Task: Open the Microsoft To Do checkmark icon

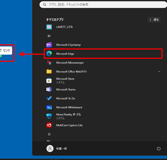Action: 49,98
